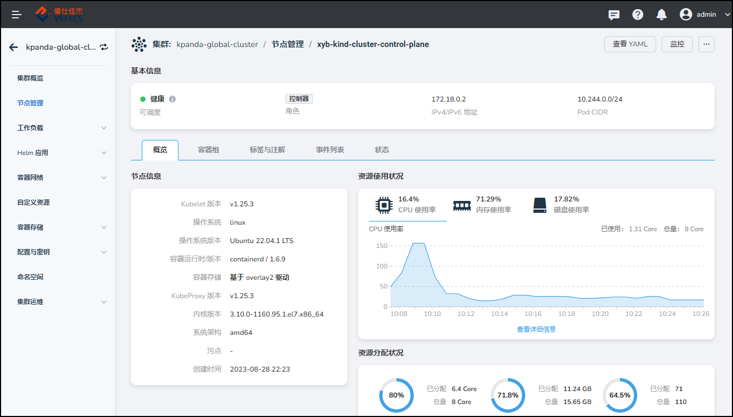Switch to the 标签与注解 tab
Screen dimensions: 733x417
[267, 150]
